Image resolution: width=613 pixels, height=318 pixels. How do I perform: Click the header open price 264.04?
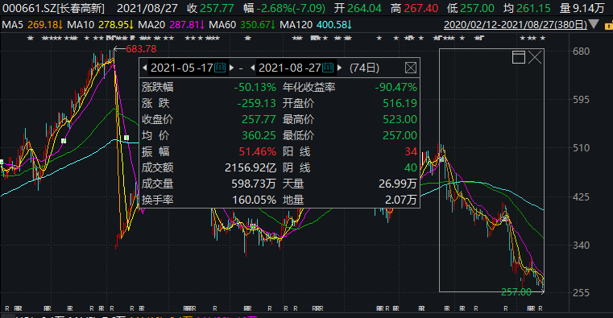pos(364,8)
